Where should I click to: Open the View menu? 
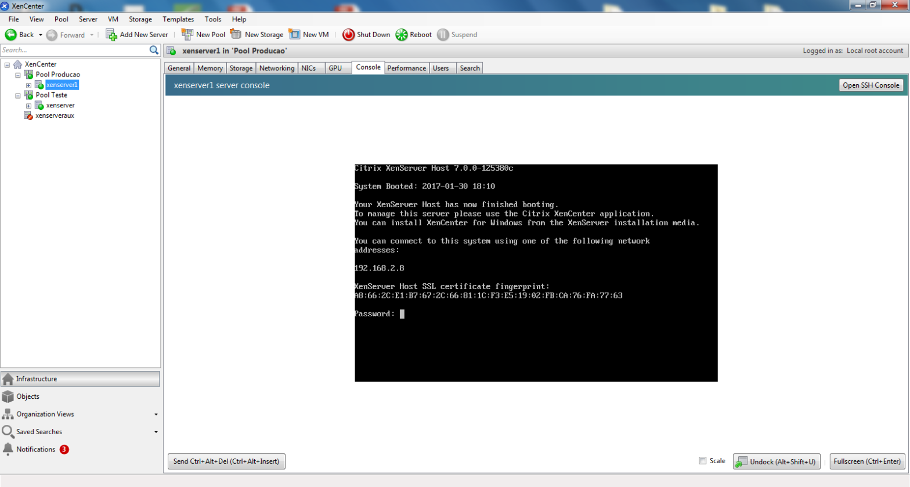pos(37,19)
